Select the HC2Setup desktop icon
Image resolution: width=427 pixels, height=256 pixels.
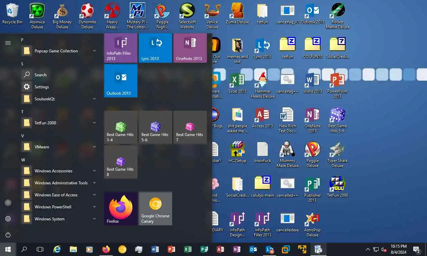(237, 153)
